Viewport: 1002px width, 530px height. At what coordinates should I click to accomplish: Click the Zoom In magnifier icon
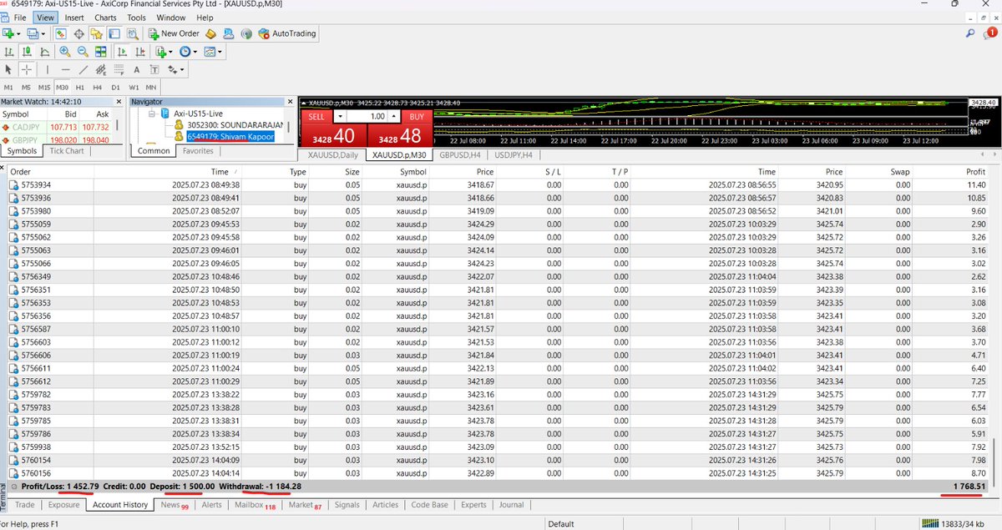[x=65, y=52]
